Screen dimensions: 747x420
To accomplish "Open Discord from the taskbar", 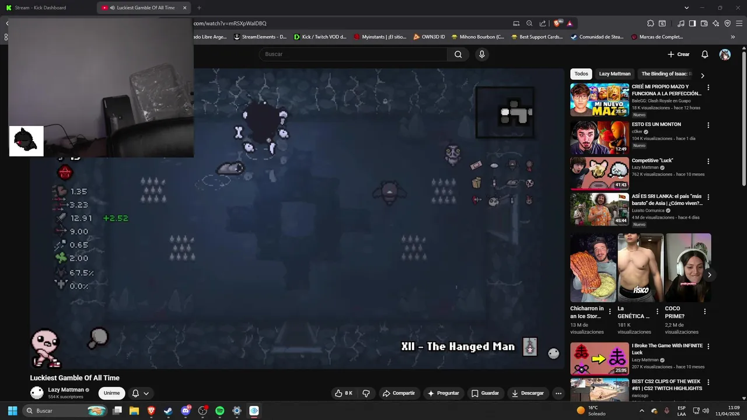I will (186, 411).
